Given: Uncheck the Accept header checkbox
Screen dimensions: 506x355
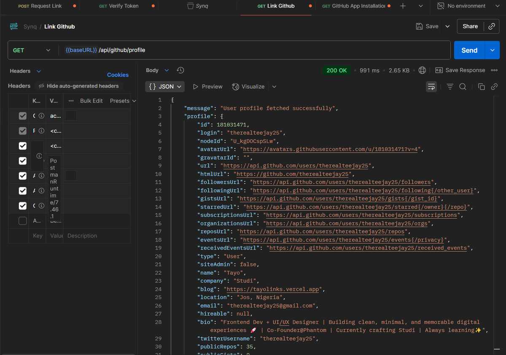Looking at the screenshot, I should (23, 116).
